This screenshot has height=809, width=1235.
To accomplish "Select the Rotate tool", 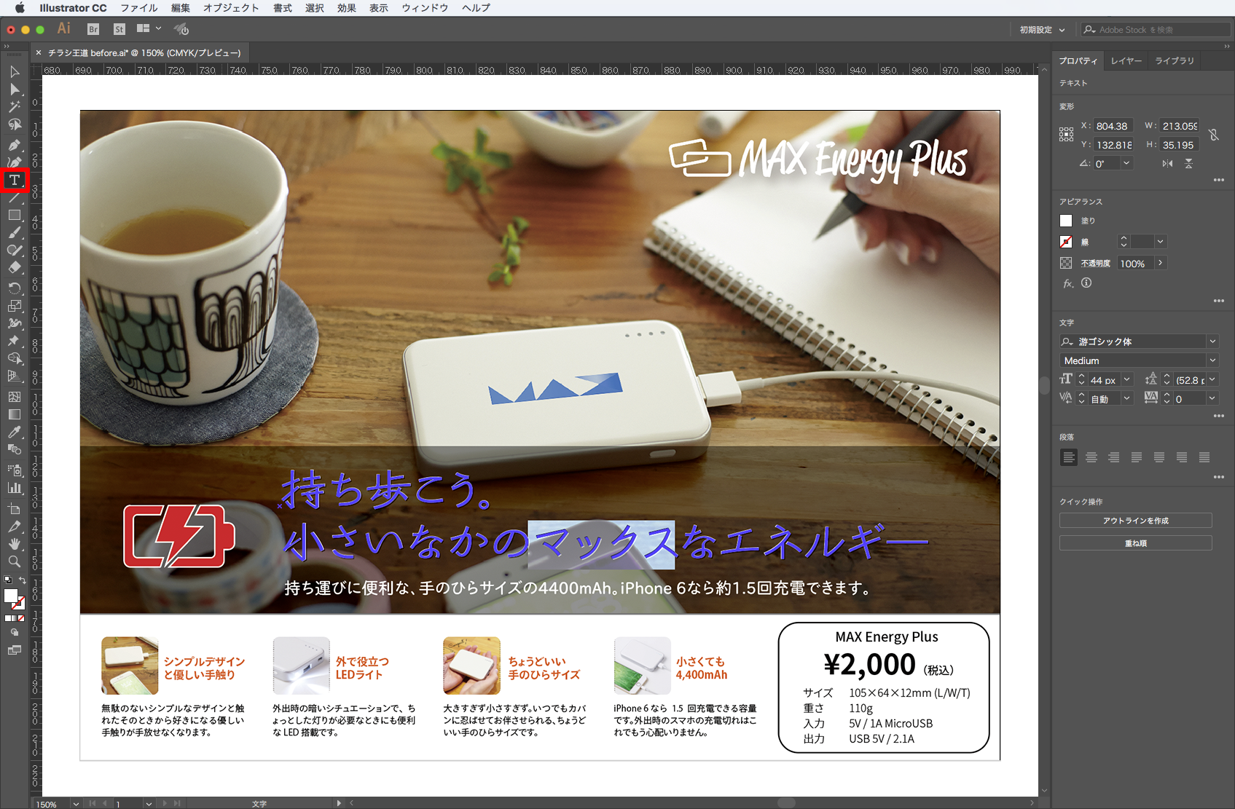I will (x=15, y=288).
